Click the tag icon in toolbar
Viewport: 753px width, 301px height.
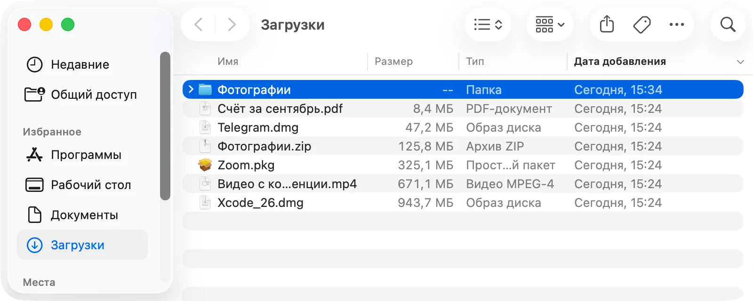pyautogui.click(x=642, y=24)
